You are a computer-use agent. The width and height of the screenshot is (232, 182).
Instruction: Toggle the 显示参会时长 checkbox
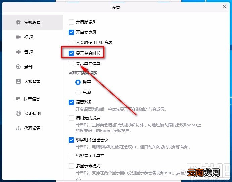coord(71,53)
